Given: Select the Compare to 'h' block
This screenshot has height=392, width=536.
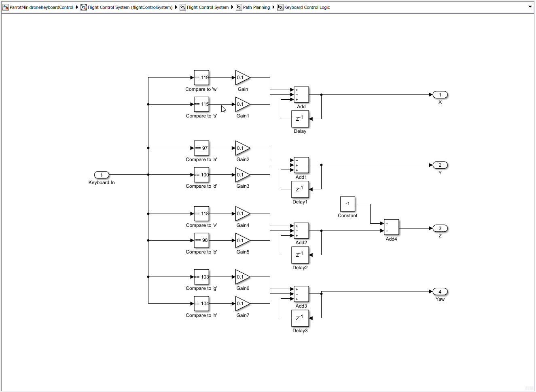Looking at the screenshot, I should point(201,304).
